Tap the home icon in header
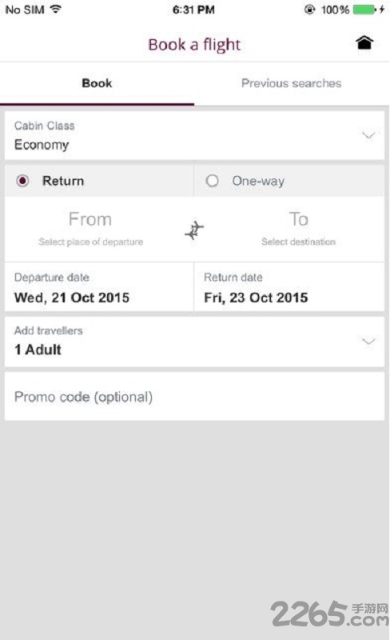 tap(364, 42)
